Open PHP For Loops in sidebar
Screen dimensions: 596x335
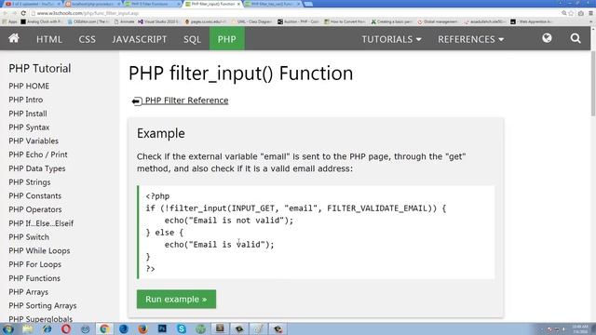coord(35,264)
